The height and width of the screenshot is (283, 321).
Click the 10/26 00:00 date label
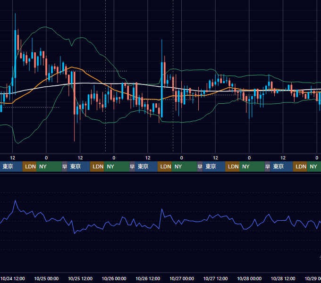click(x=114, y=278)
